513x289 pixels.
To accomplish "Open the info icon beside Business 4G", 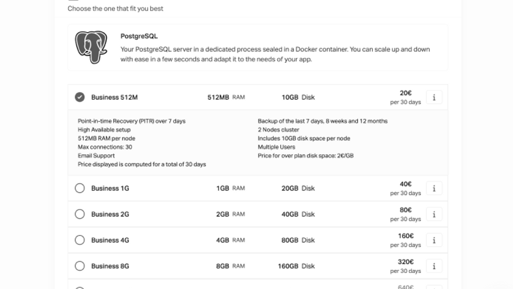I will tap(434, 240).
